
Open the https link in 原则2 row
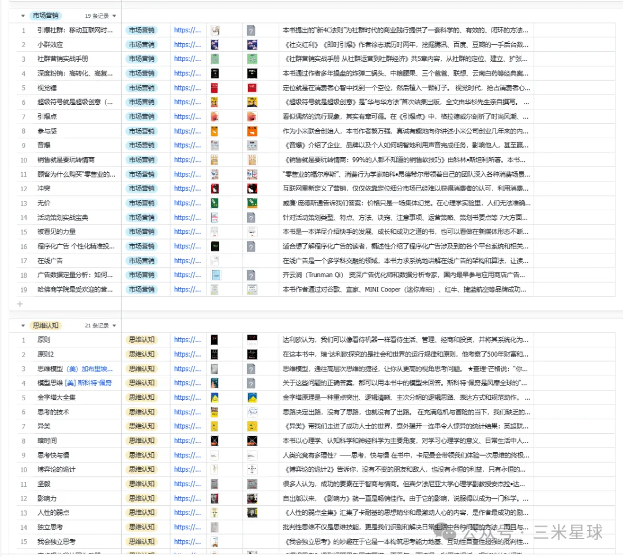click(187, 354)
